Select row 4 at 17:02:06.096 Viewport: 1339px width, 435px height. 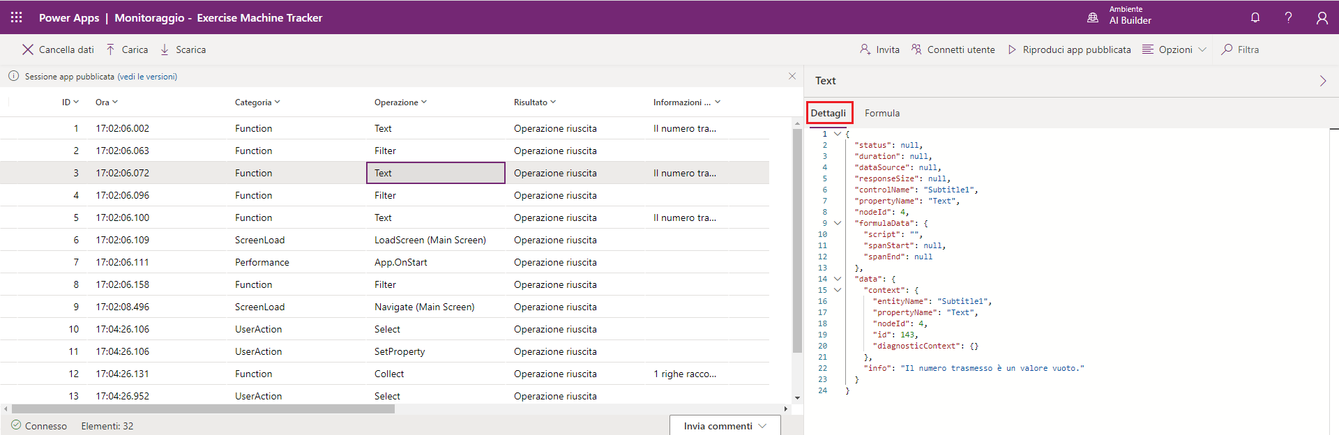point(384,195)
